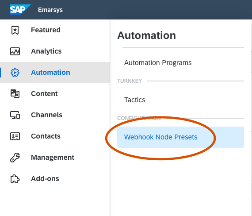The width and height of the screenshot is (252, 216).
Task: Click the Featured bookmark star icon
Action: (x=15, y=30)
